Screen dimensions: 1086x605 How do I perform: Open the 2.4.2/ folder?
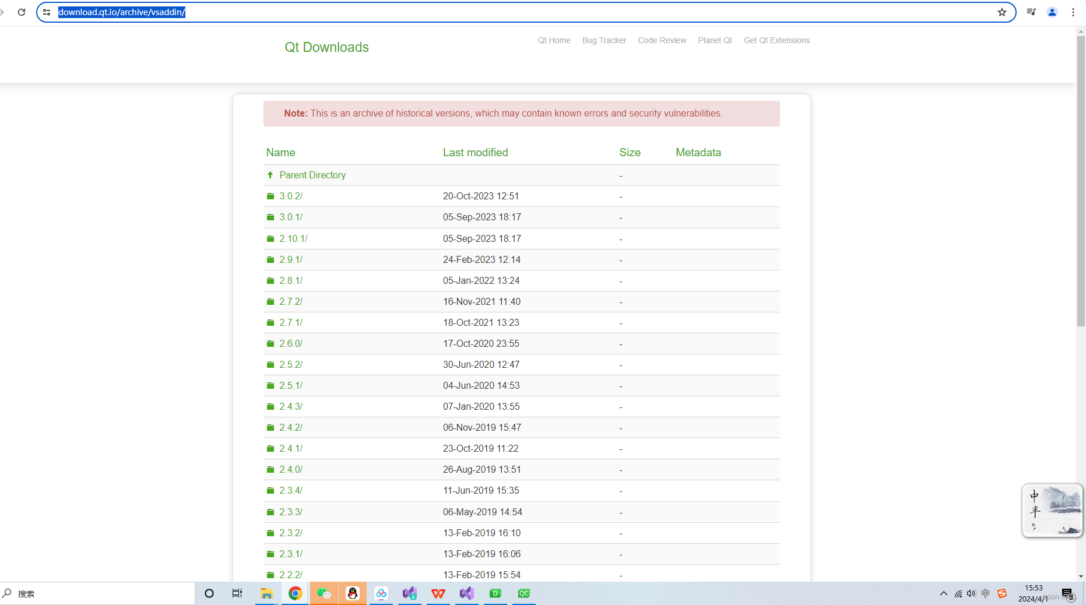(291, 428)
